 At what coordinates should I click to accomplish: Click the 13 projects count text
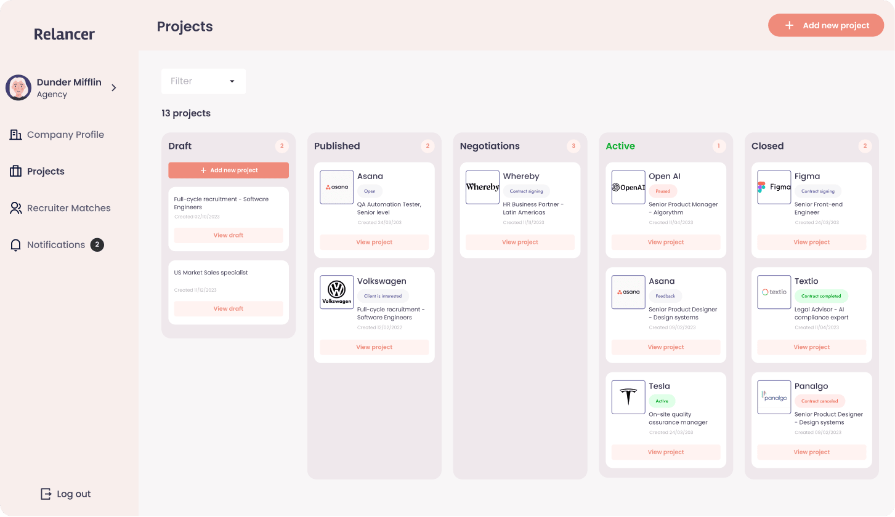[186, 113]
